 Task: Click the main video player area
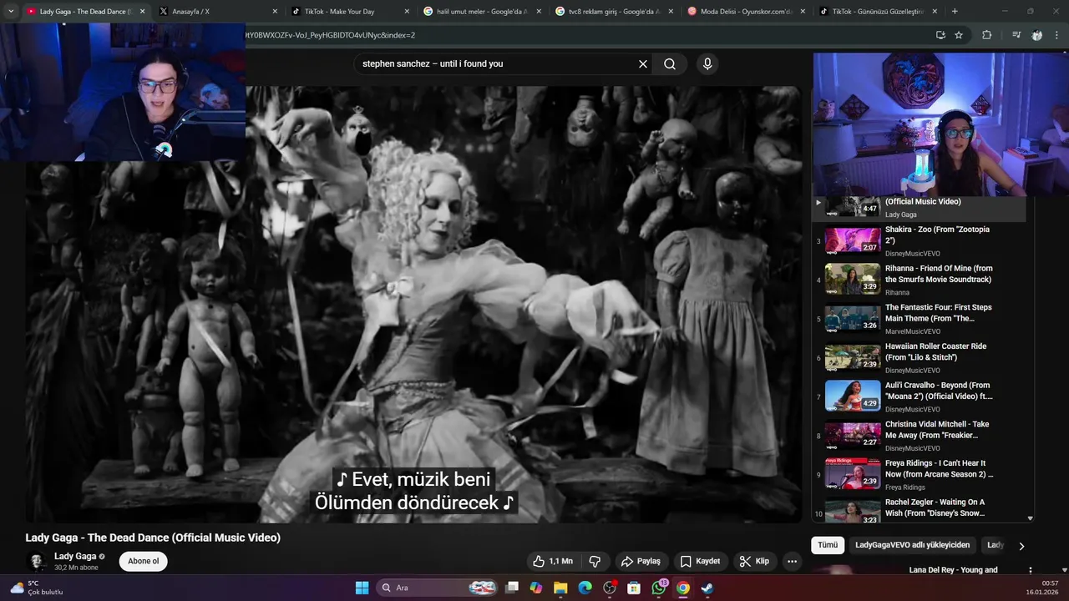413,305
